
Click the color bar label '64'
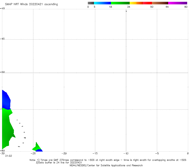click(x=167, y=7)
